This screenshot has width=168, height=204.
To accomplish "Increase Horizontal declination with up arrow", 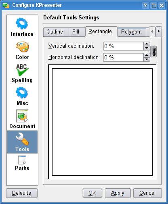I will click(147, 55).
